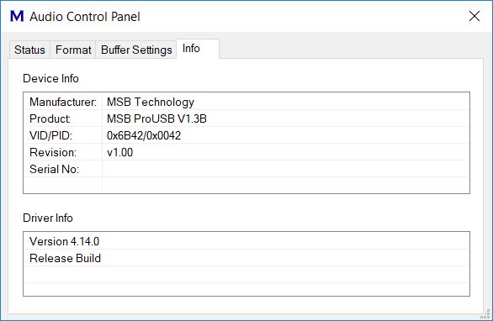This screenshot has height=321, width=493.
Task: Select the VID/PID row label
Action: click(x=50, y=135)
